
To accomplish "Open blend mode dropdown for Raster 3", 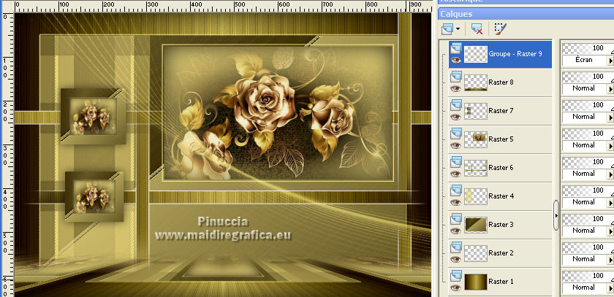I will pos(588,231).
